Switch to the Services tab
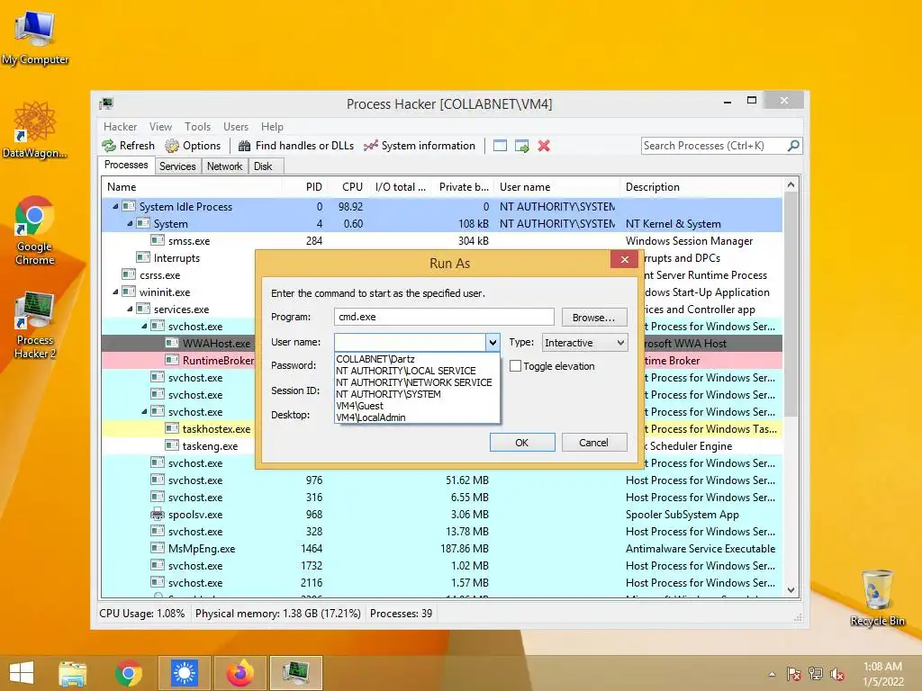This screenshot has height=691, width=922. click(x=177, y=166)
